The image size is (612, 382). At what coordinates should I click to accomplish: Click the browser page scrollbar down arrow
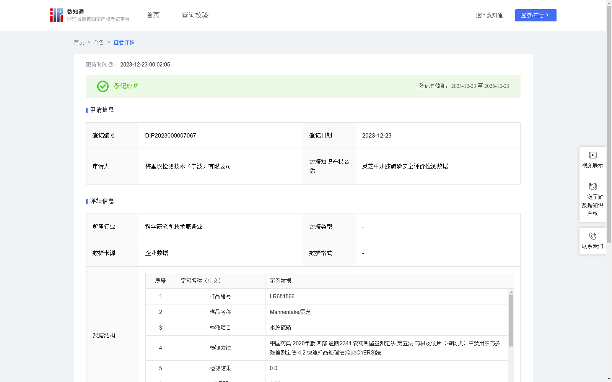[609, 379]
